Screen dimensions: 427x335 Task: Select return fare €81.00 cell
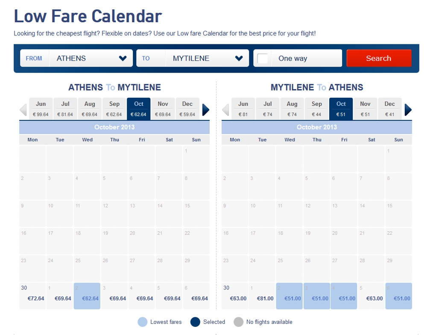tap(262, 296)
